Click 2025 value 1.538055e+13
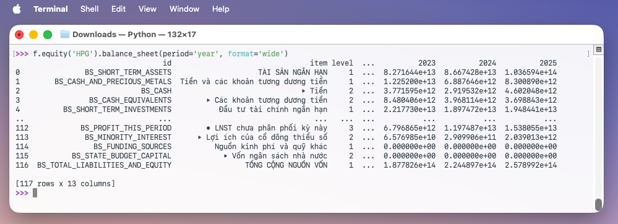 (531, 128)
